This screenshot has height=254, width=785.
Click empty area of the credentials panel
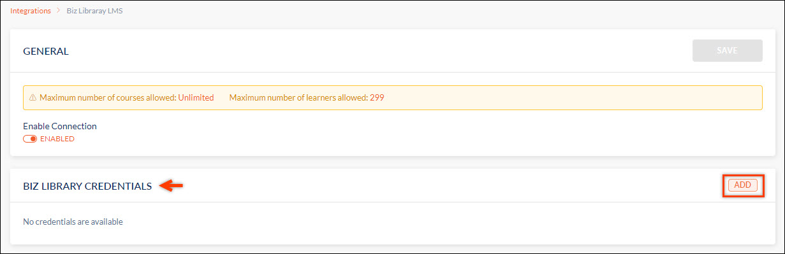[446, 223]
